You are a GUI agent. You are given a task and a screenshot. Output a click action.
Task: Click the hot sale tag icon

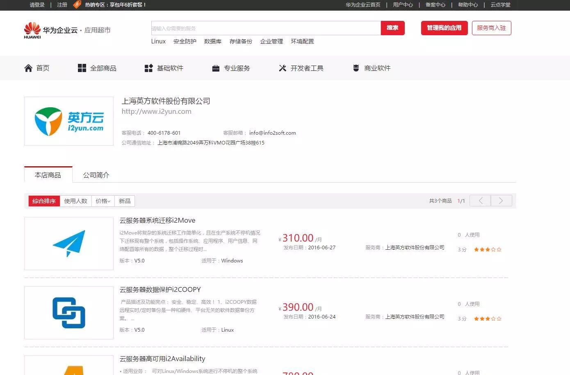click(77, 5)
